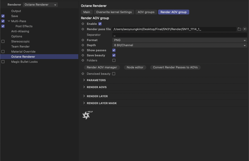
Task: Uncheck the Post Effects checkbox
Action: click(x=3, y=26)
